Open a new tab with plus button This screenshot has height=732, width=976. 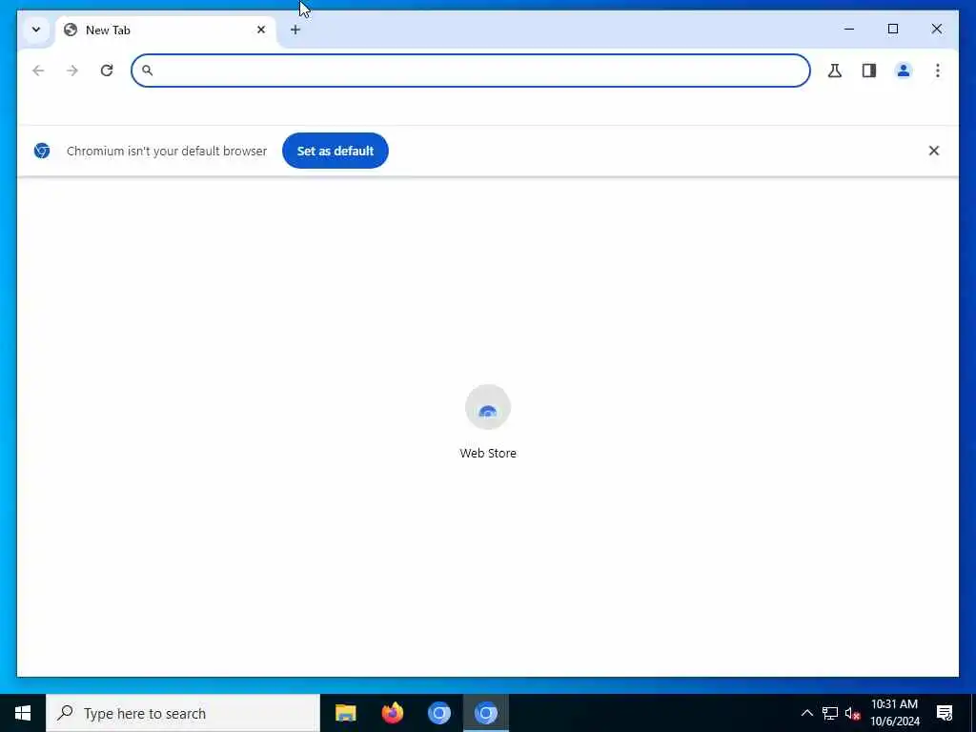pos(295,30)
